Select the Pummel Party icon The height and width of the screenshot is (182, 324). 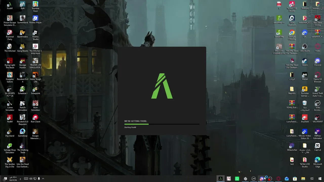[10, 35]
